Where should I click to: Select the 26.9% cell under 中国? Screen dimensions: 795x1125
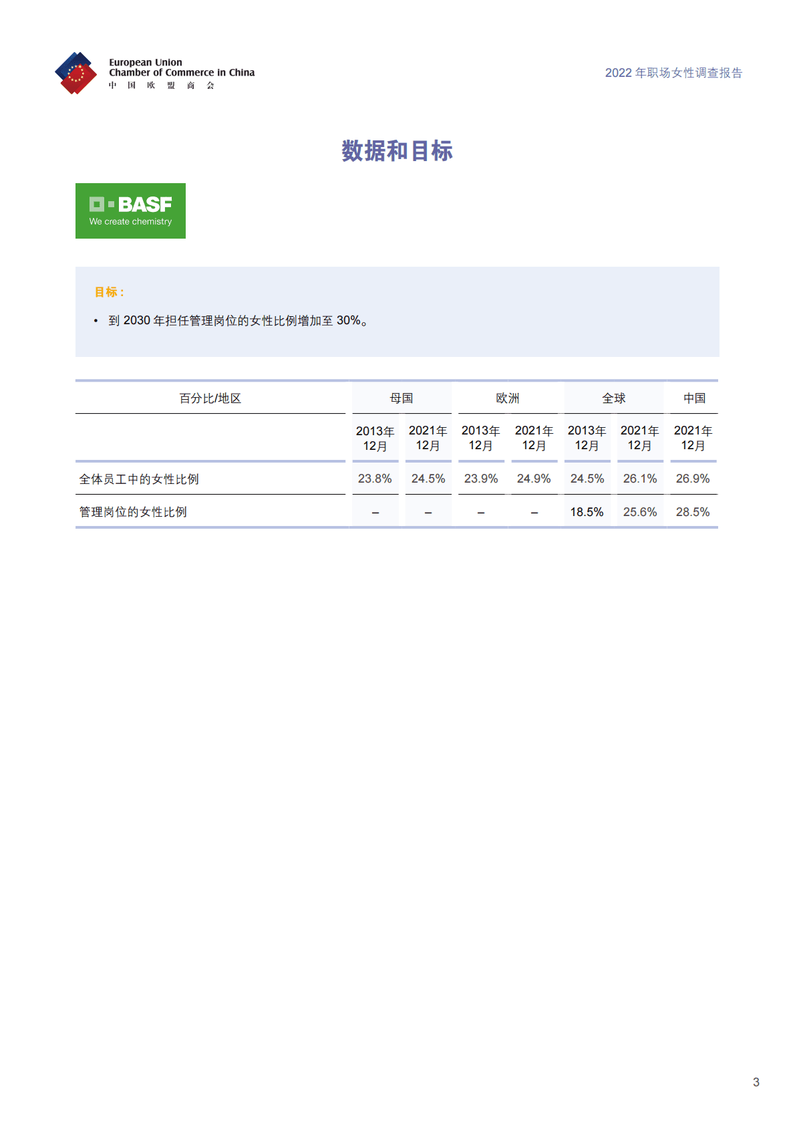[693, 479]
